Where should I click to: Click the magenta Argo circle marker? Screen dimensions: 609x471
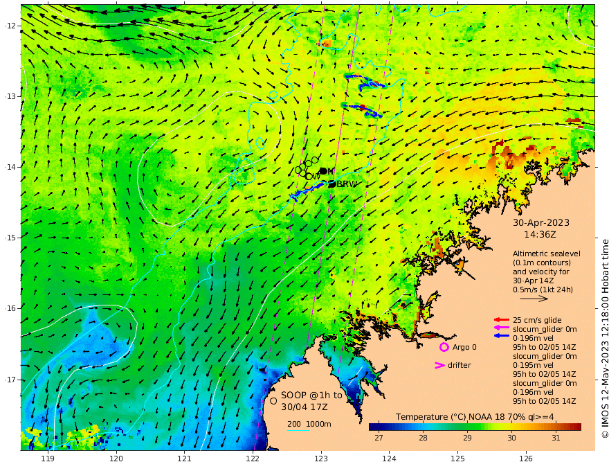point(444,347)
